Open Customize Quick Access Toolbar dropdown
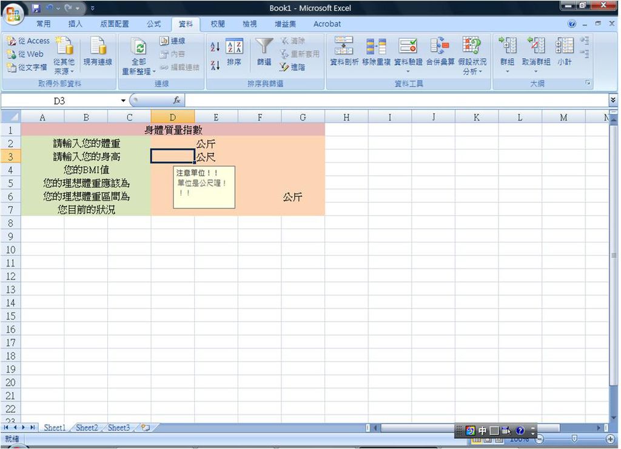621x449 pixels. click(92, 8)
